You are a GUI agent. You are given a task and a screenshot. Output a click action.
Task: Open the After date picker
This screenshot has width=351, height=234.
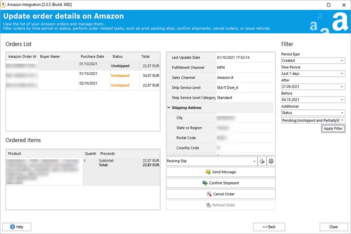click(313, 86)
